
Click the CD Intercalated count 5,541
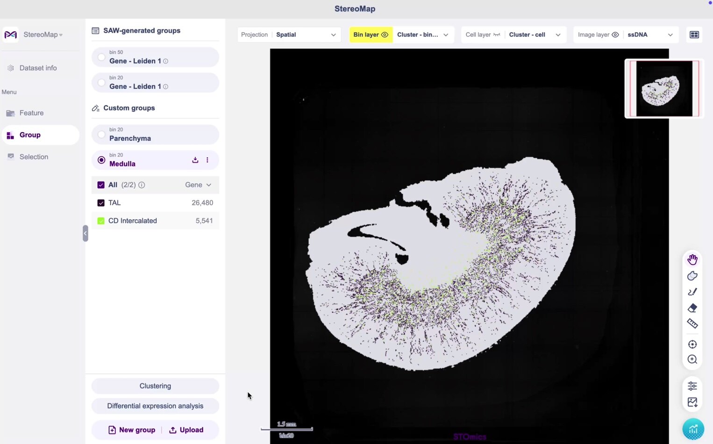(x=204, y=221)
